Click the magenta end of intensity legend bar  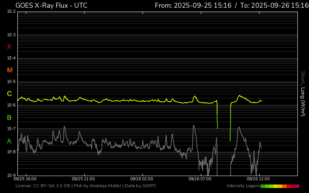pyautogui.click(x=297, y=186)
